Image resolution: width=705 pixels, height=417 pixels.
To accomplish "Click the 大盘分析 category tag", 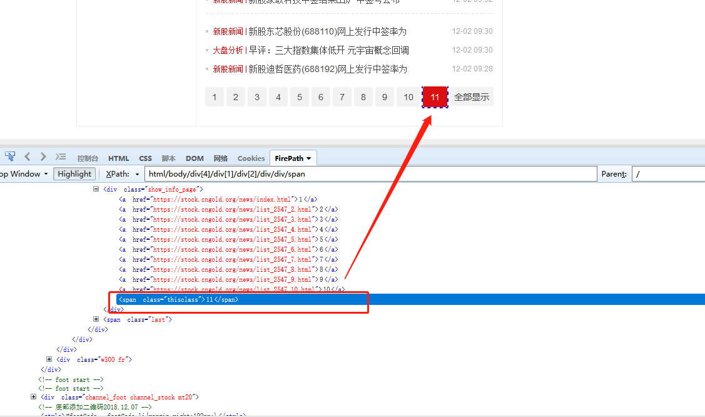I will 228,50.
